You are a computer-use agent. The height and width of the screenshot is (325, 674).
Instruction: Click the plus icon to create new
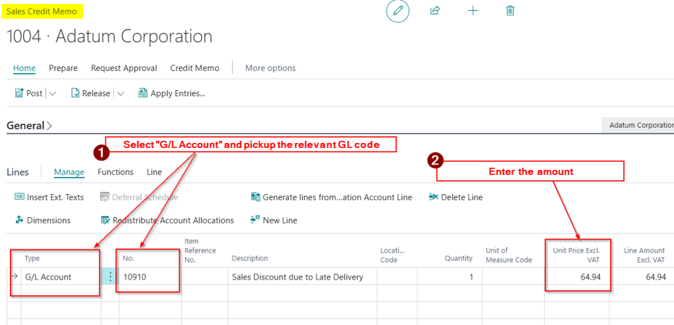pos(473,11)
